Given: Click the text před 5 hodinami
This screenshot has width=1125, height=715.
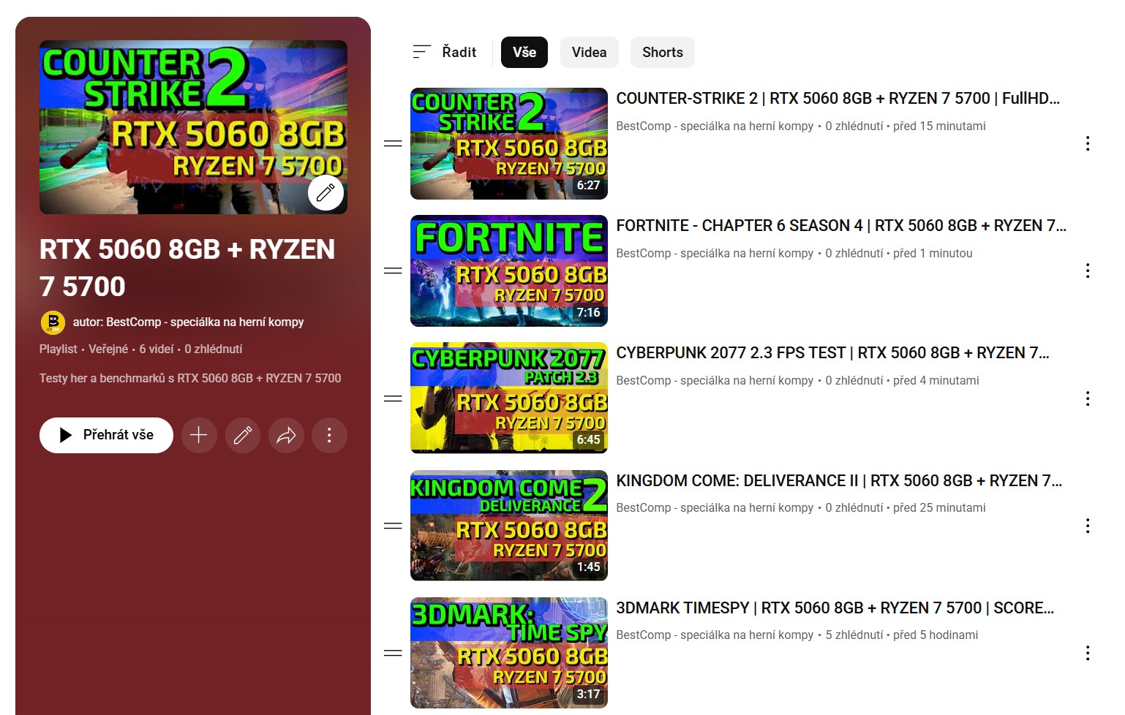Looking at the screenshot, I should tap(936, 635).
